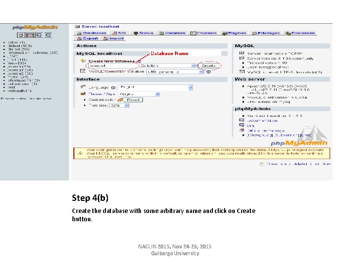Click the MySQL connection collation icon

83,71
